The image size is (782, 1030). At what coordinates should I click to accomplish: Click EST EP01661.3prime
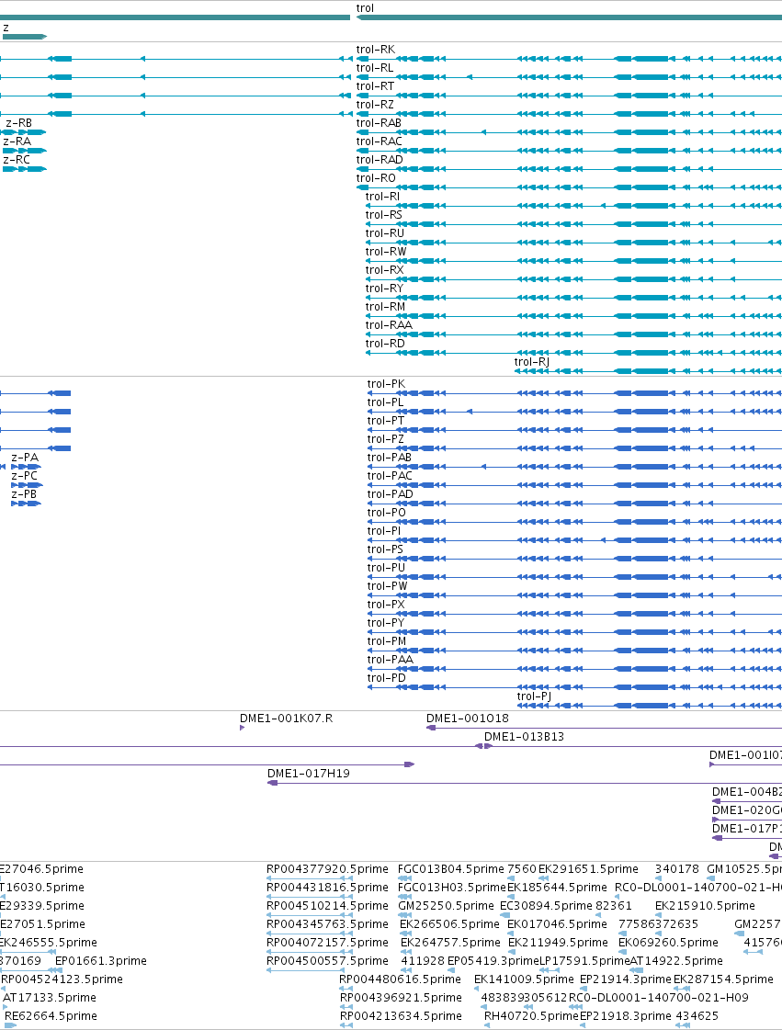tap(101, 961)
